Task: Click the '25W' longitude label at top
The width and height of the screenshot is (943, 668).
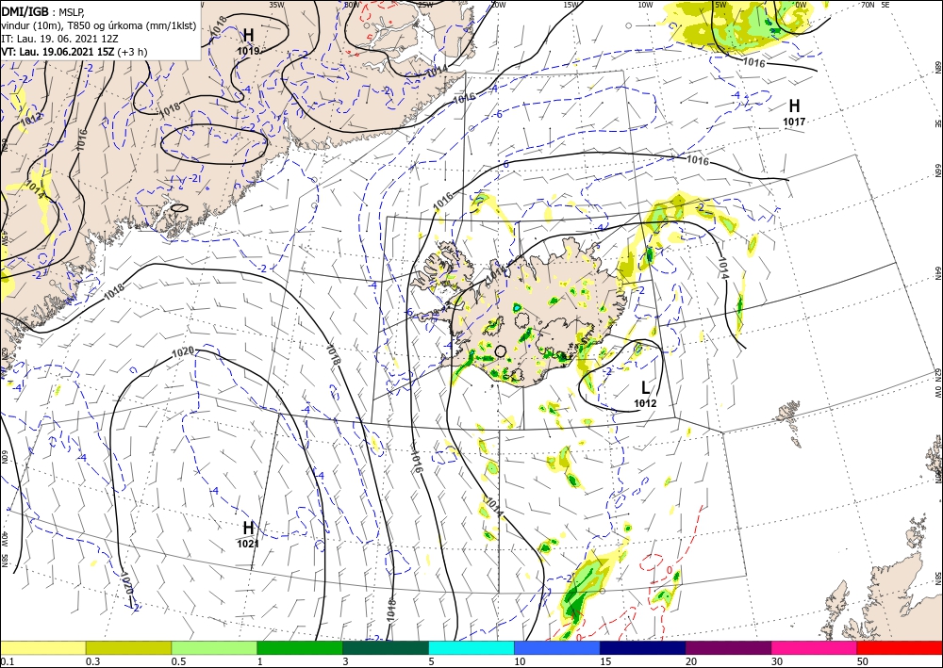Action: (x=425, y=5)
